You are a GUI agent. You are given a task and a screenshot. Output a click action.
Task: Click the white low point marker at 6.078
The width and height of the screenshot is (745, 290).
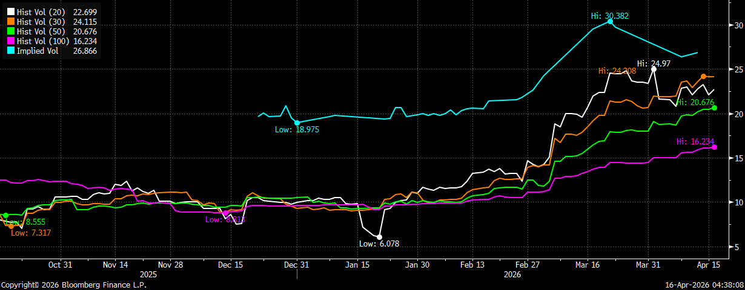coord(379,237)
